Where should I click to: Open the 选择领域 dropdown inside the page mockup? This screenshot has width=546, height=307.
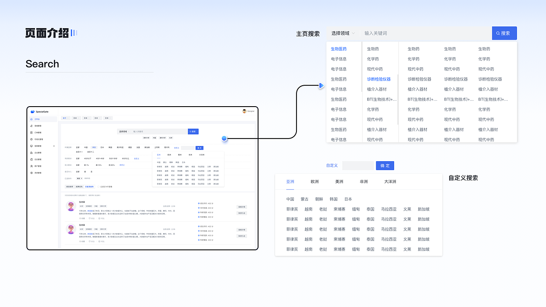pos(124,131)
